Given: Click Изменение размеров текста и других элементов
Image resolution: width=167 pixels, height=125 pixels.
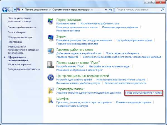Looking at the screenshot, I should (84, 40).
